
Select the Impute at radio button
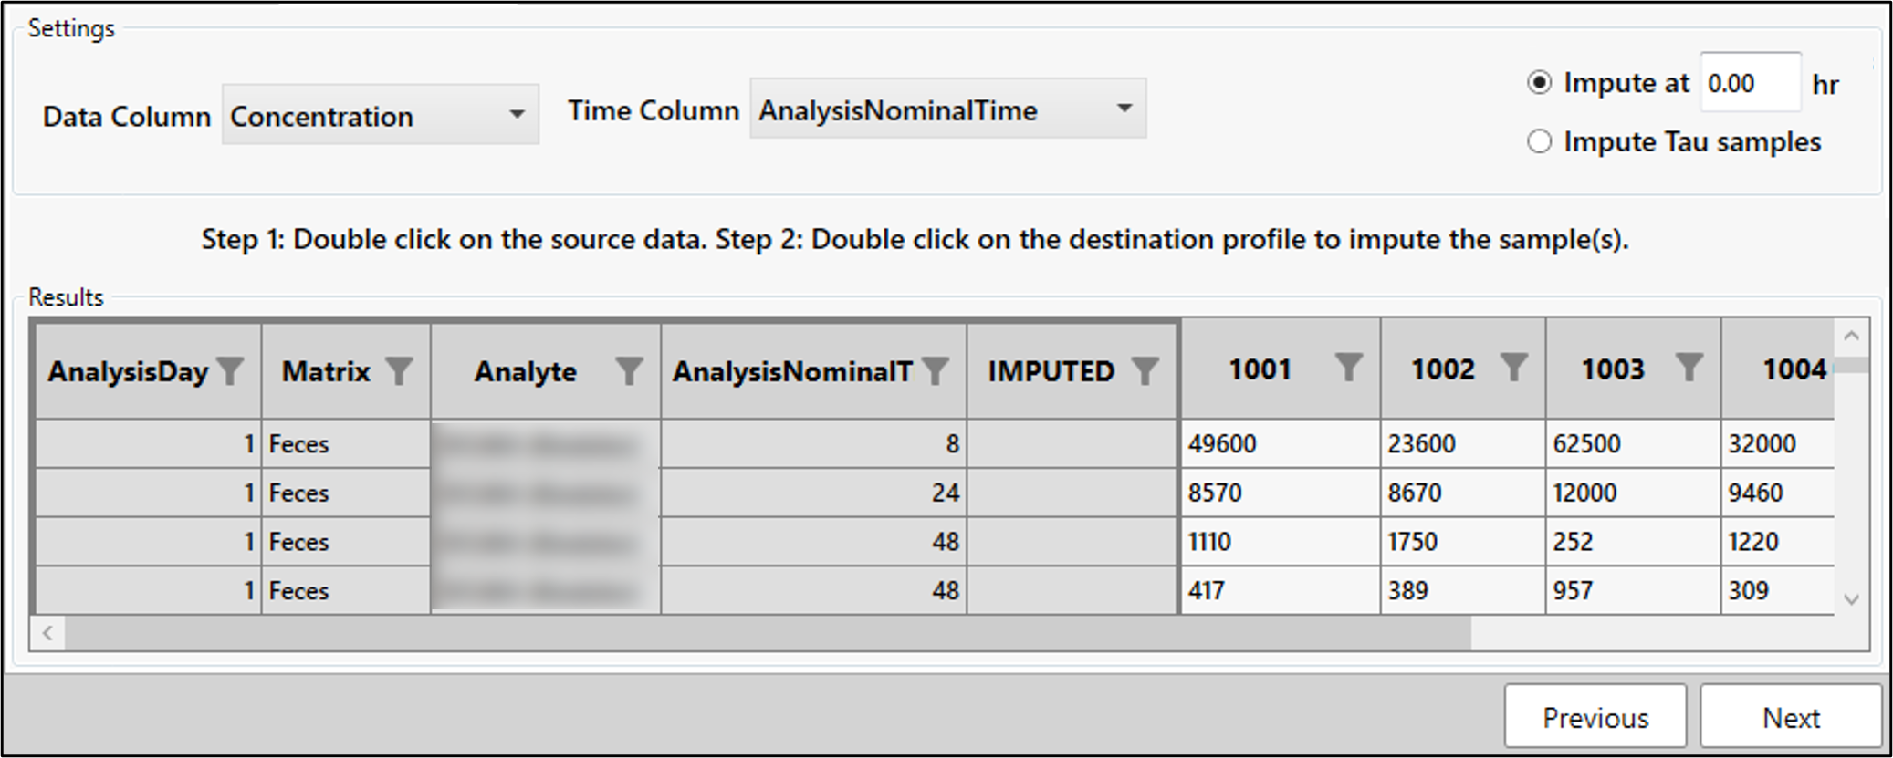click(1540, 83)
